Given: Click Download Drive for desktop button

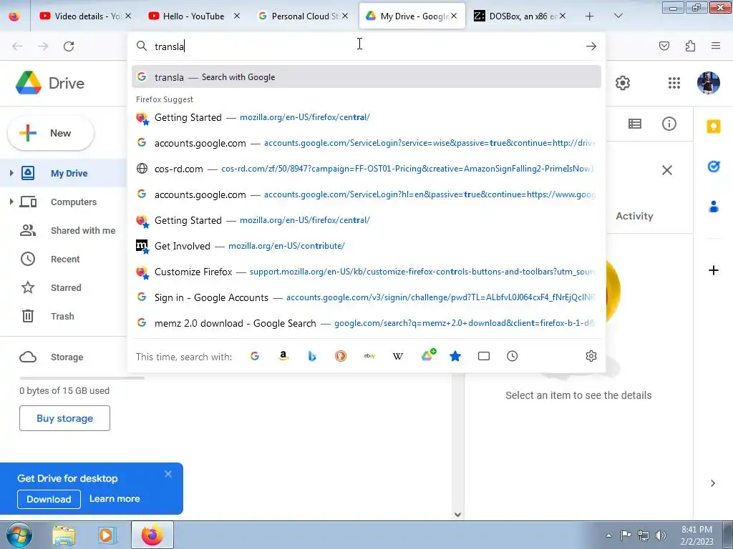Looking at the screenshot, I should (x=49, y=499).
